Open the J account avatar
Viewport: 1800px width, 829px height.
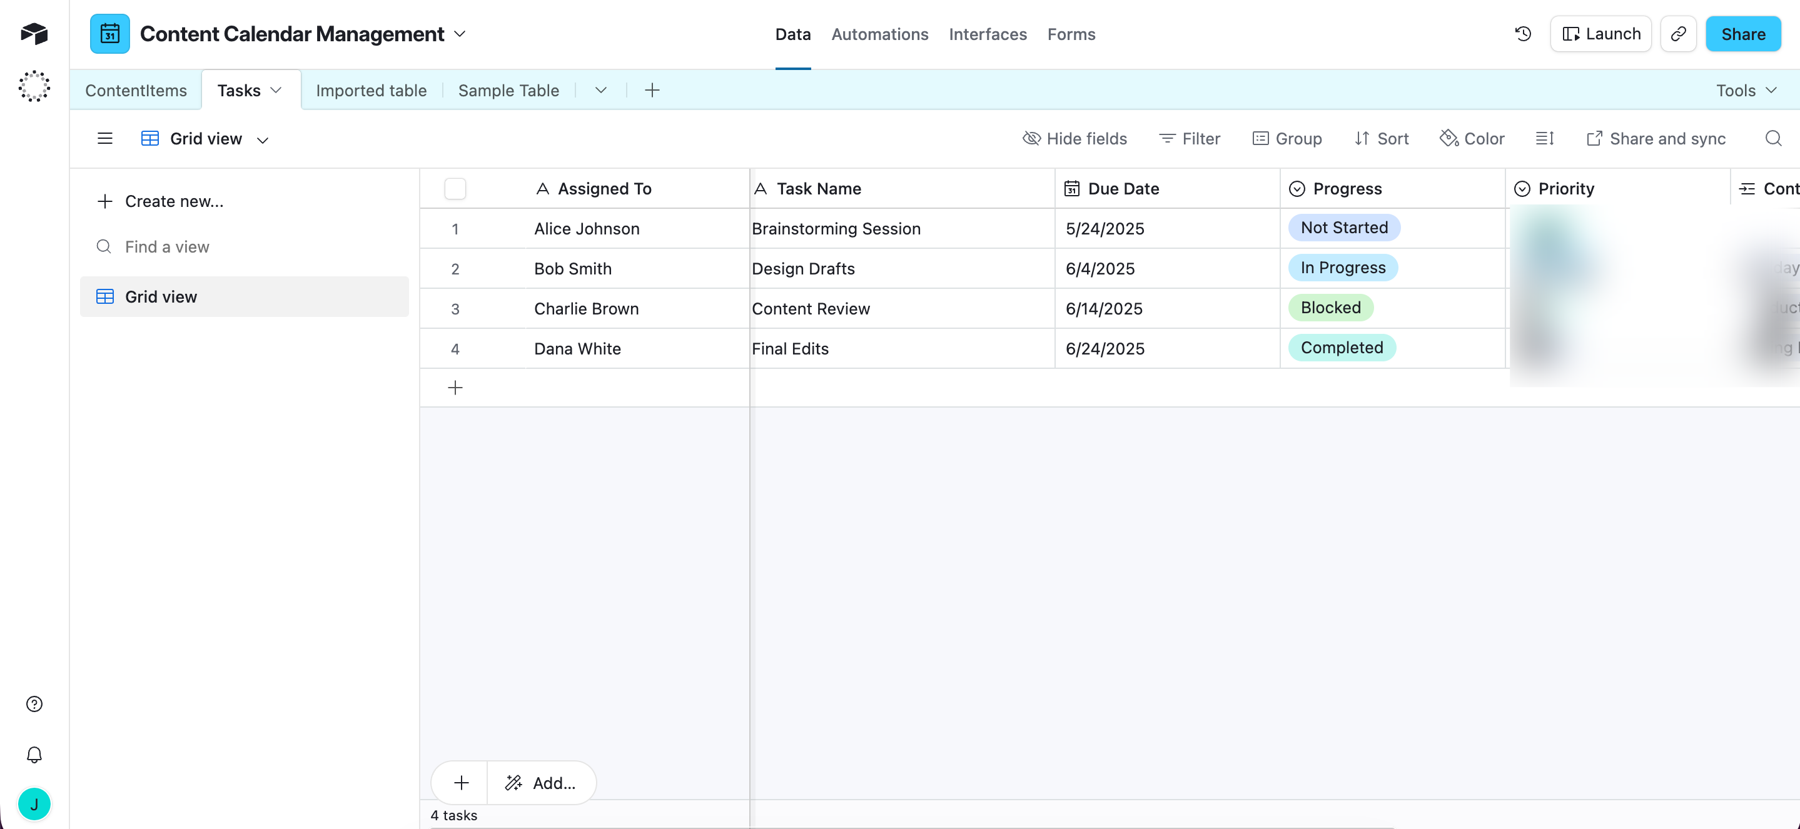[34, 804]
